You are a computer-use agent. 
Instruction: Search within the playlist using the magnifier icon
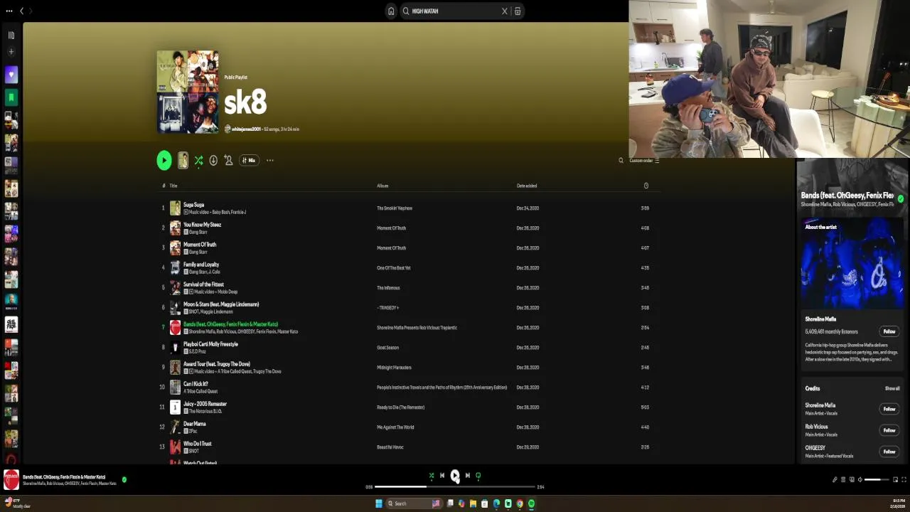[x=621, y=161]
